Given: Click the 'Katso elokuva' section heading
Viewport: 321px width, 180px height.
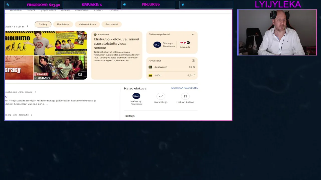Looking at the screenshot, I should [135, 88].
